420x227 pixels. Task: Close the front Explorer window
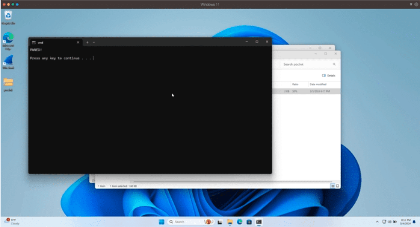click(336, 54)
